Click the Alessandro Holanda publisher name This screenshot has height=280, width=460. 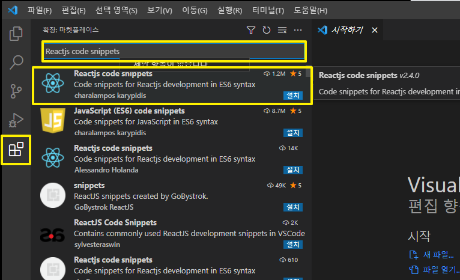(x=106, y=170)
